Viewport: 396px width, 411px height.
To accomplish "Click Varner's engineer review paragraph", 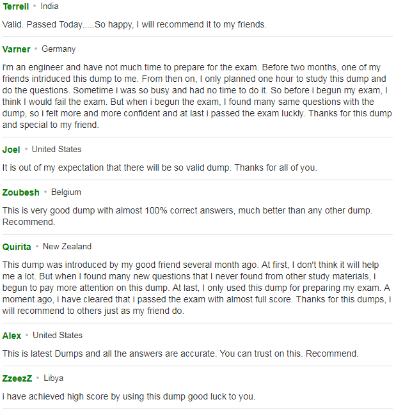I will click(x=197, y=96).
